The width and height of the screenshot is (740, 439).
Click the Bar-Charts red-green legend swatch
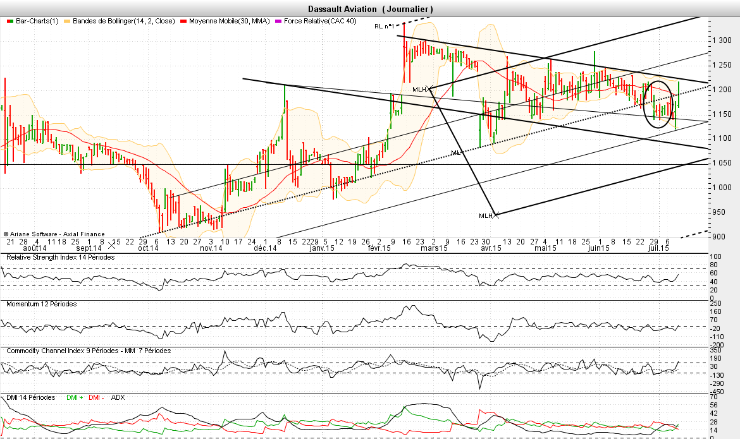pyautogui.click(x=9, y=21)
